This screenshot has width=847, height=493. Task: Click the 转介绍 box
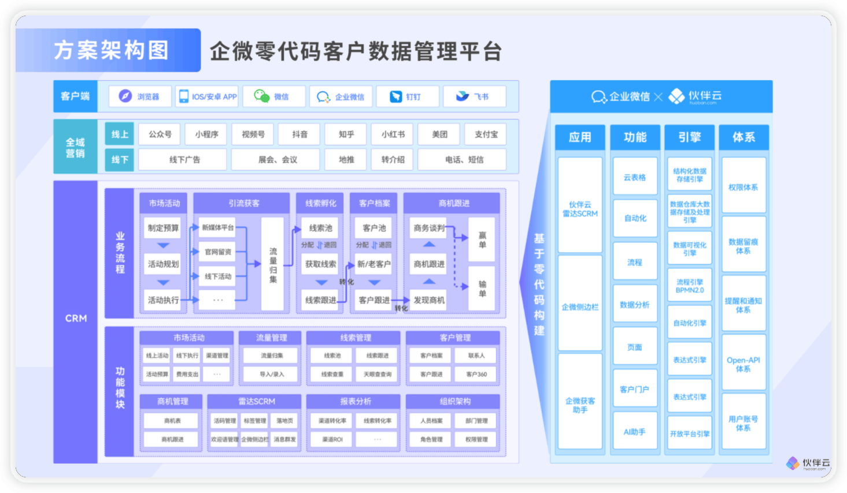pyautogui.click(x=393, y=159)
